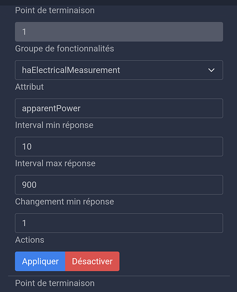237x292 pixels.
Task: Focus the Interval min réponse field showing 10
Action: tap(119, 147)
